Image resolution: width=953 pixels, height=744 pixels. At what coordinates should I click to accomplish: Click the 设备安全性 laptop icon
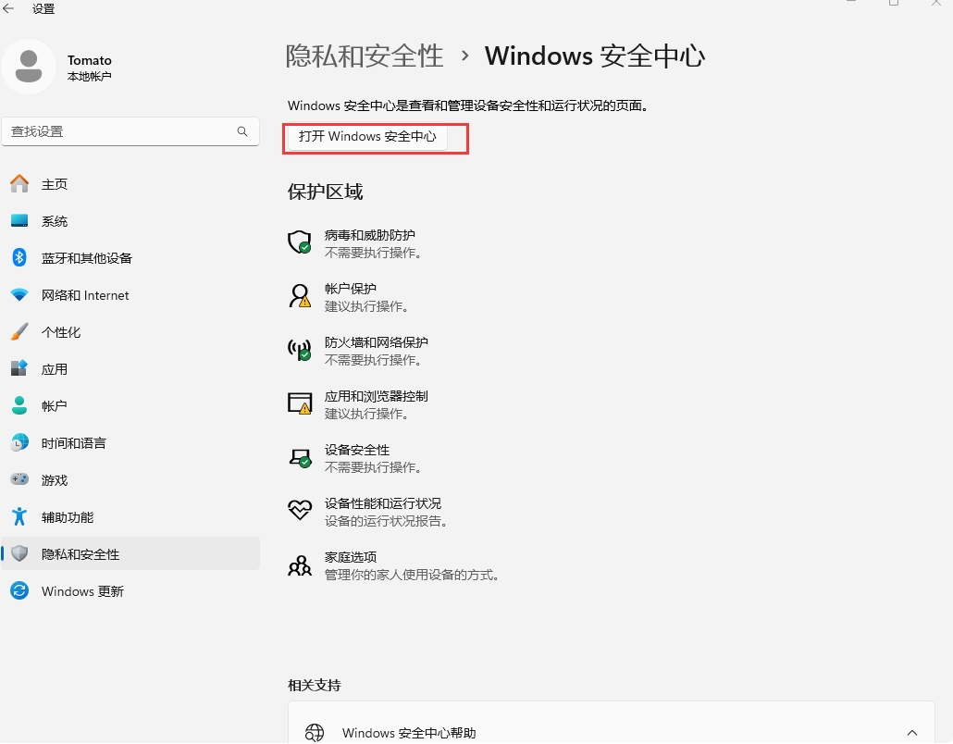click(x=300, y=458)
